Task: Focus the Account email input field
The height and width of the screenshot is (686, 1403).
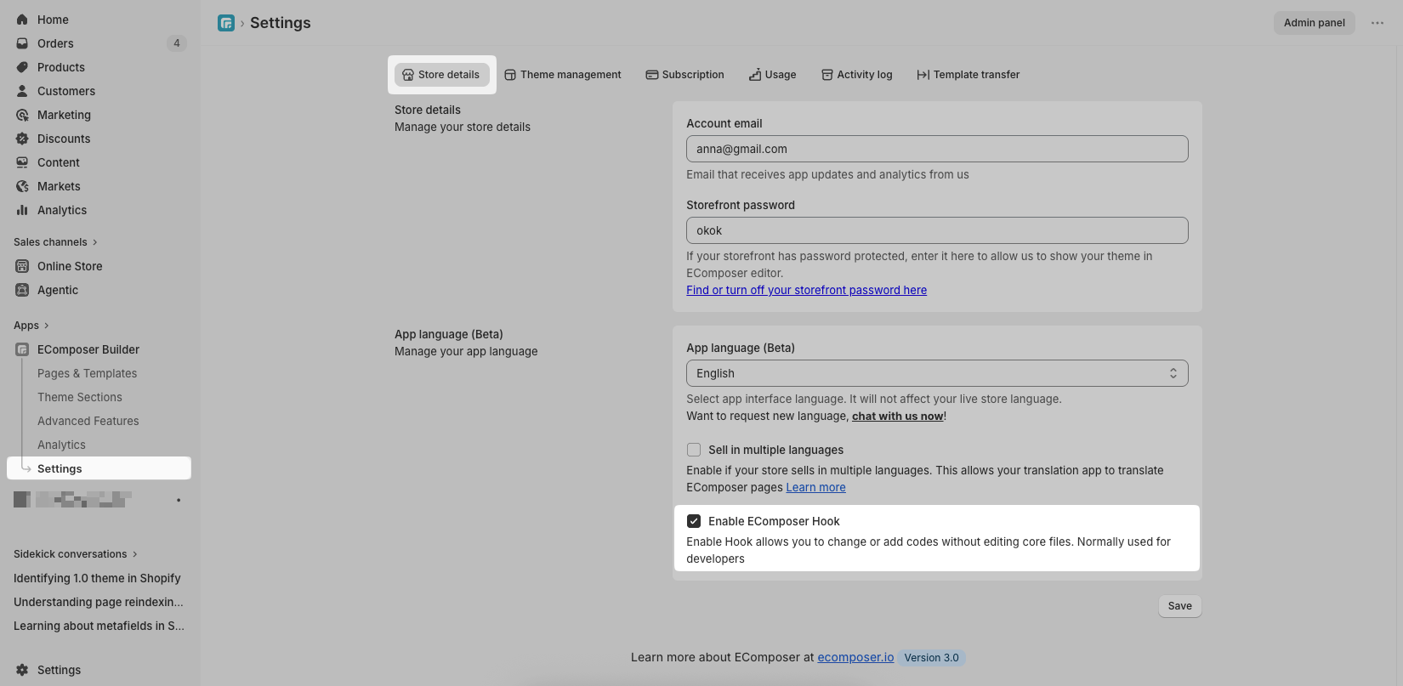Action: click(937, 149)
